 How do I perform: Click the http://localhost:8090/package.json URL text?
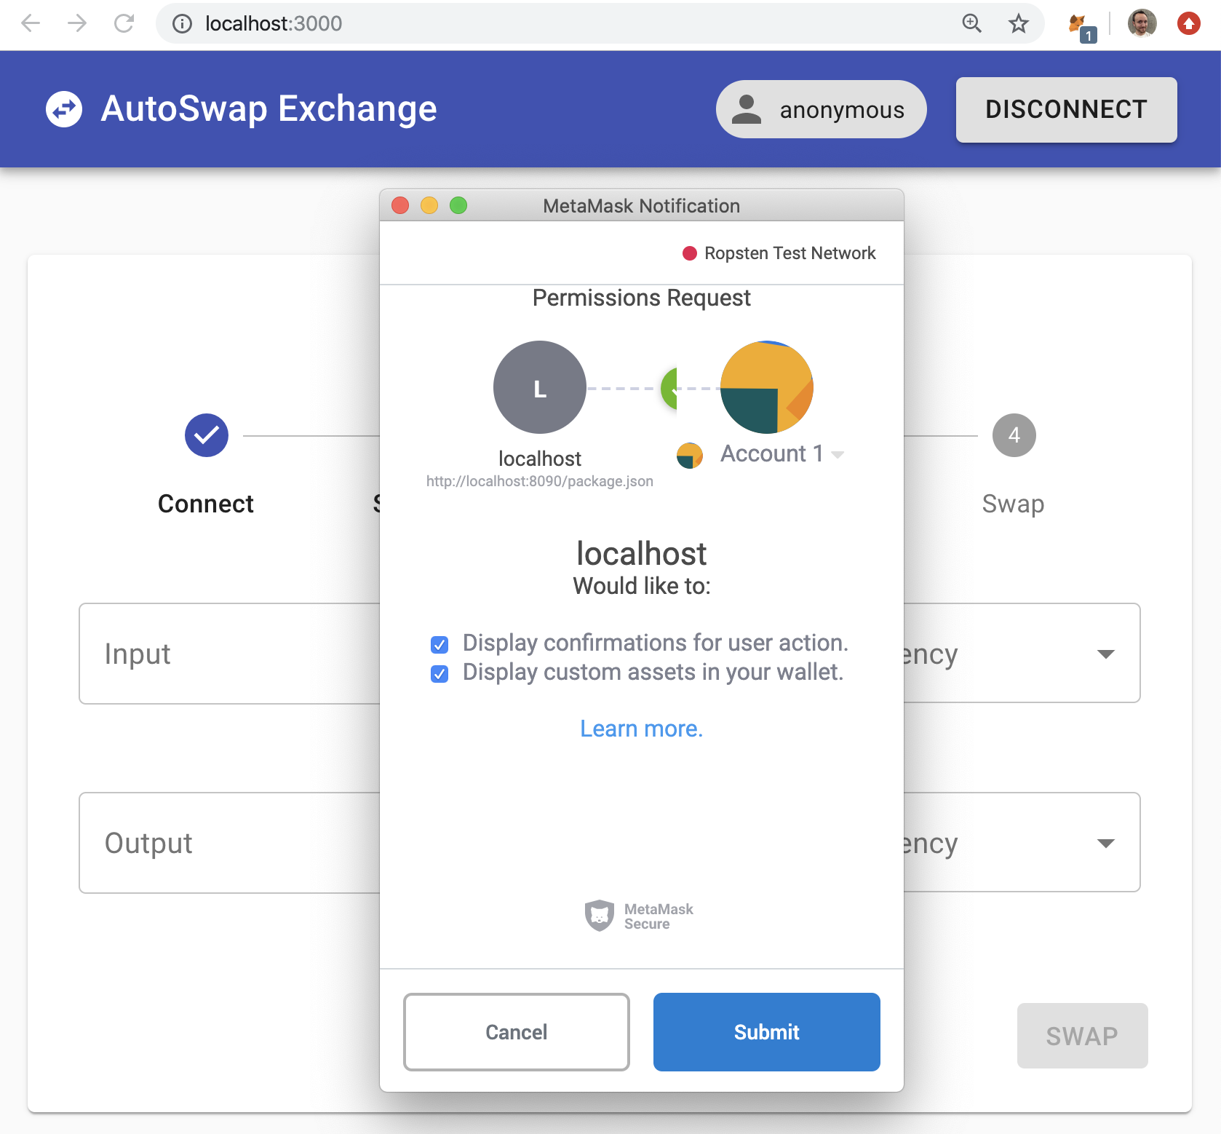point(540,481)
